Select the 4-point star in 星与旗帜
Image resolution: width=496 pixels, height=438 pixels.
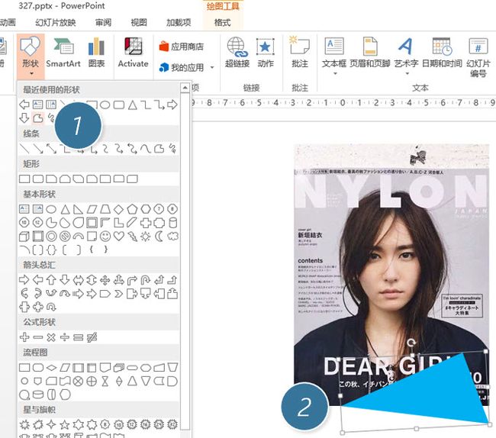(51, 424)
